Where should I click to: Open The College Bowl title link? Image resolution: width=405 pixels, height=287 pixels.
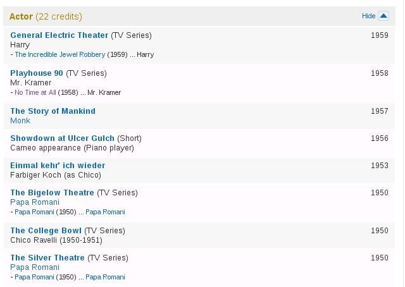click(x=46, y=231)
